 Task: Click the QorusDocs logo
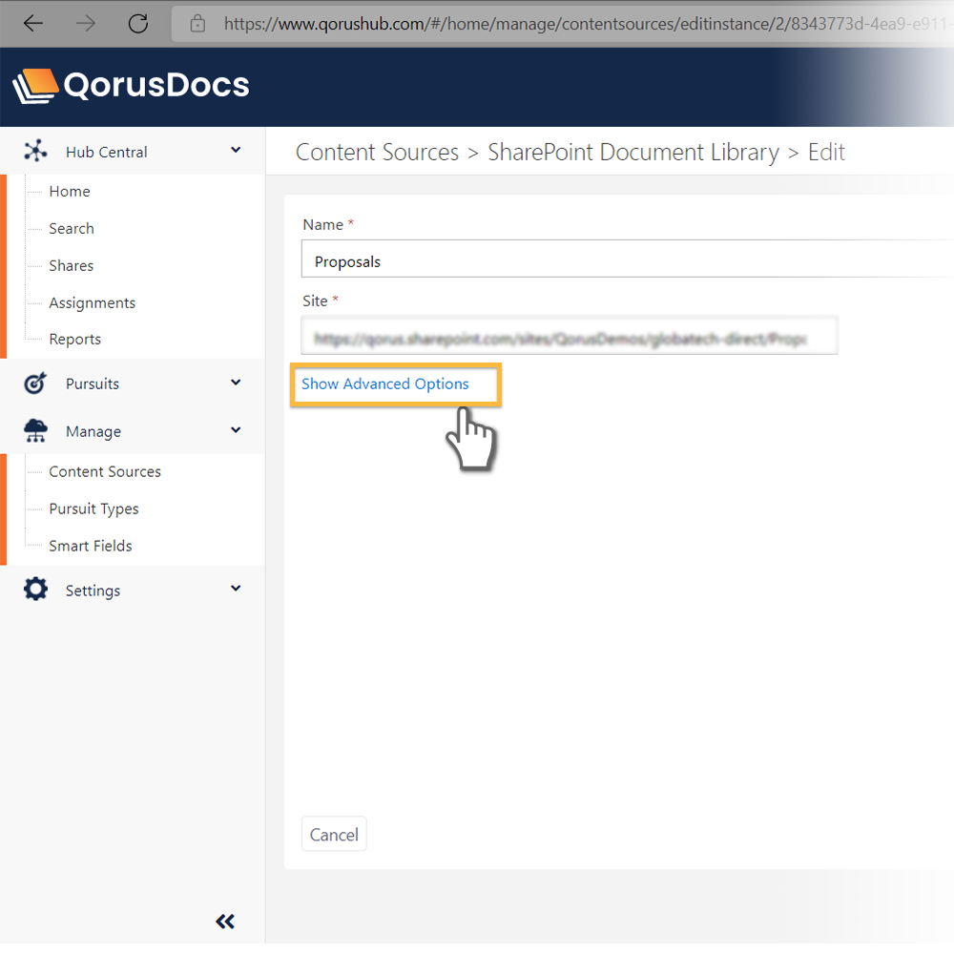132,86
